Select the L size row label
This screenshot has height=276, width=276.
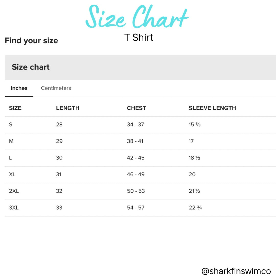pyautogui.click(x=10, y=158)
